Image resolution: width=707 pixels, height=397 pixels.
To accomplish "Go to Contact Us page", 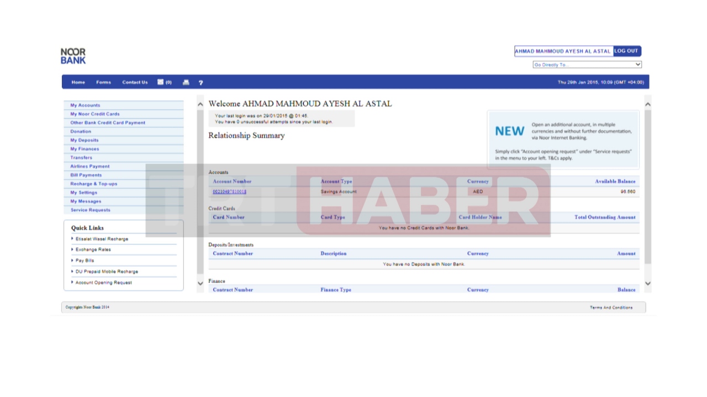I will (135, 82).
